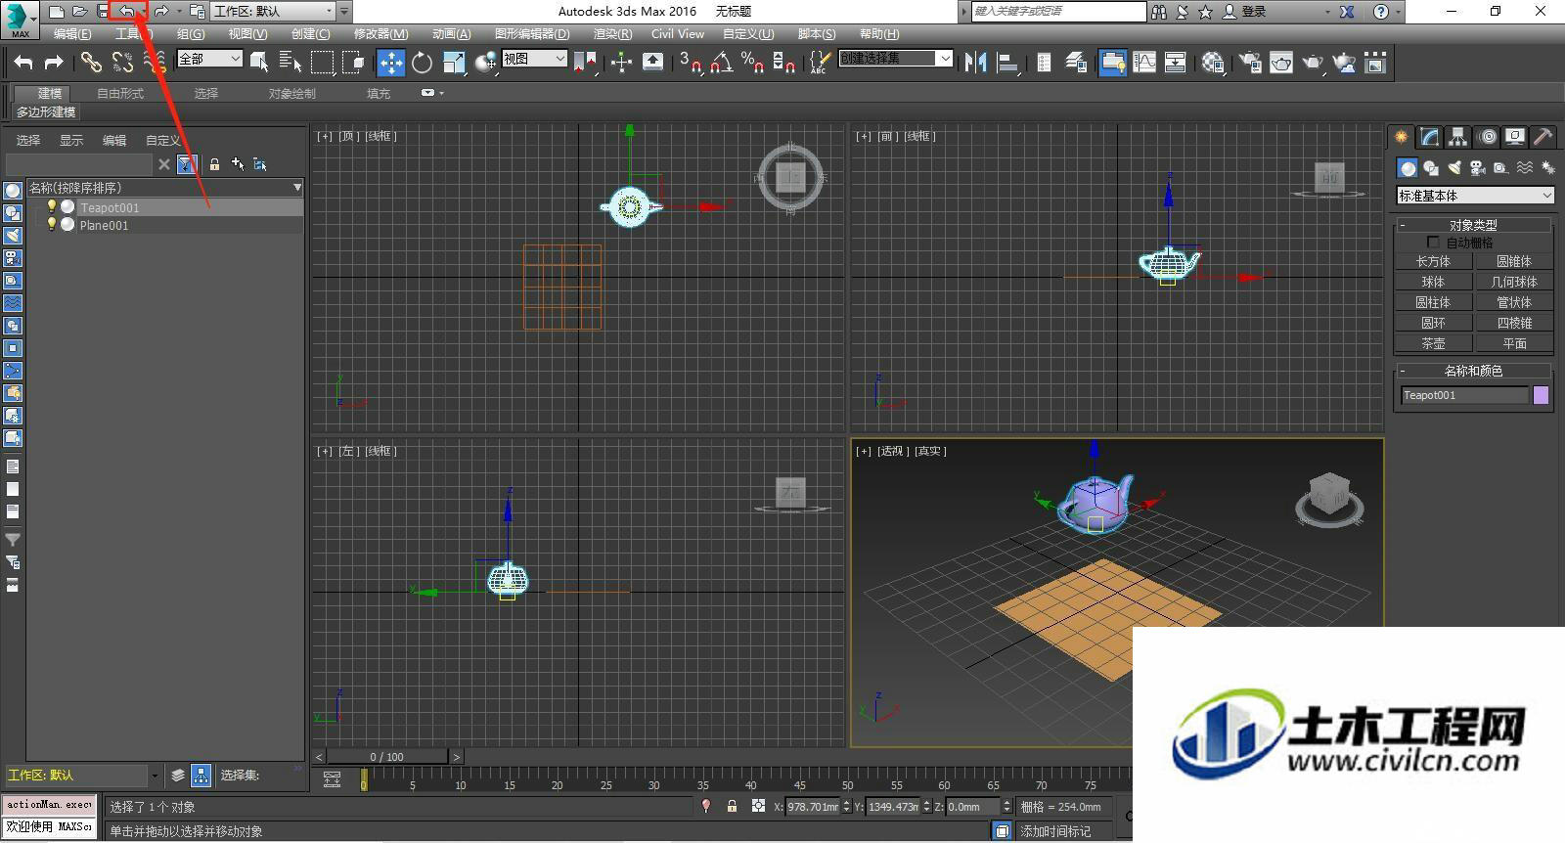Open the 工作区: 默认 dropdown in title bar

[273, 12]
